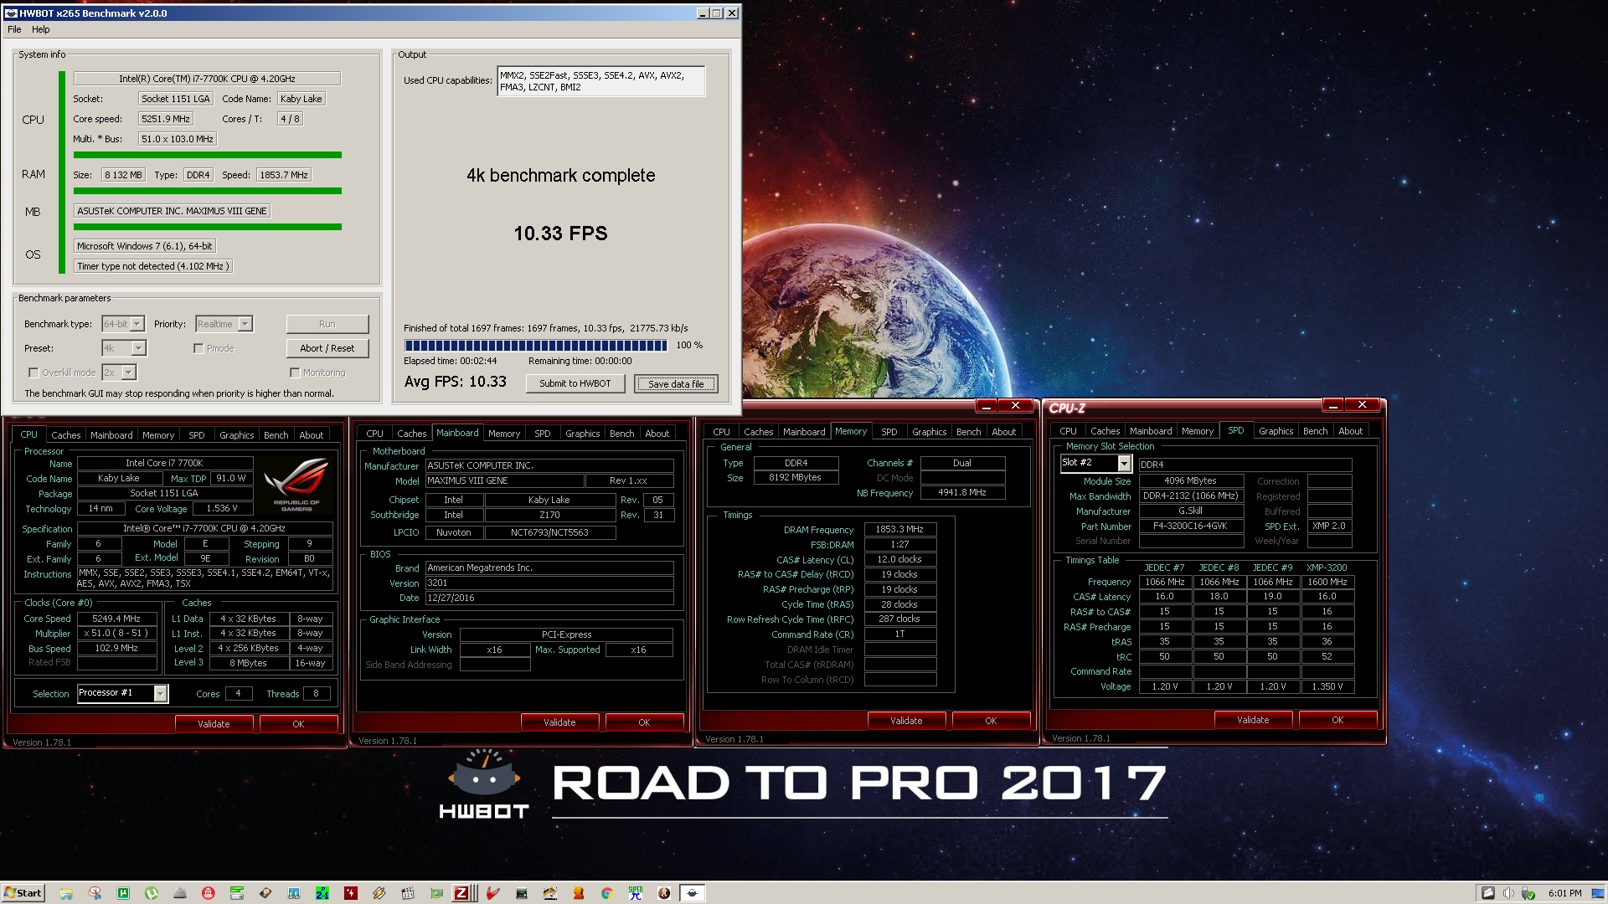Click the disabled Run button
Viewport: 1608px width, 904px height.
327,324
